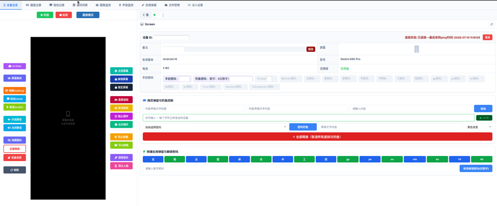497x206 pixels.
Task: Open the AI Chat button
Action: tap(15, 66)
